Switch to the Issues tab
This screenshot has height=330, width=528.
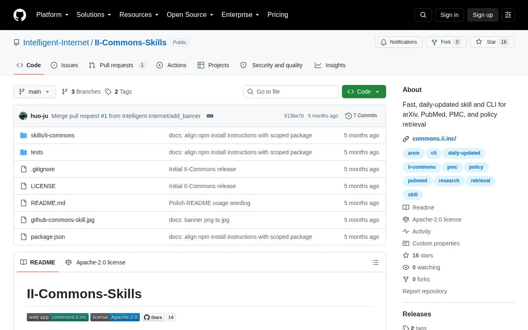point(64,65)
